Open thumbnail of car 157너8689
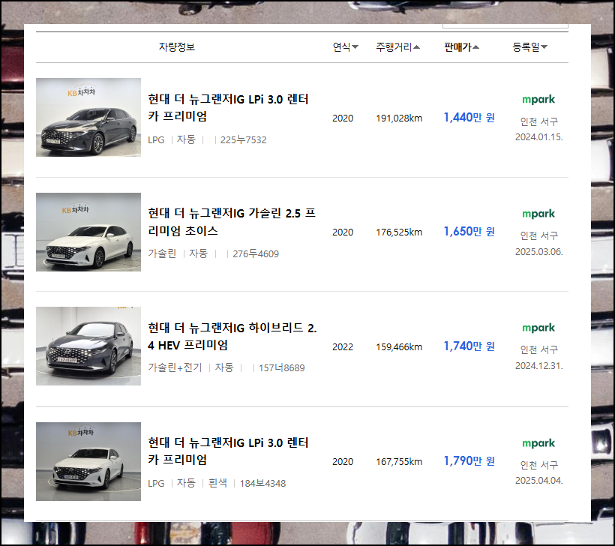Image resolution: width=615 pixels, height=546 pixels. tap(88, 346)
